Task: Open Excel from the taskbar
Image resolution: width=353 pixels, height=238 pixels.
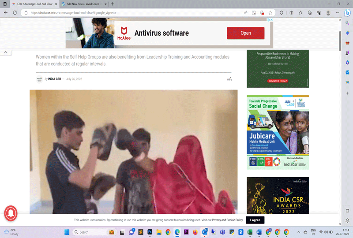Action: [x=250, y=232]
